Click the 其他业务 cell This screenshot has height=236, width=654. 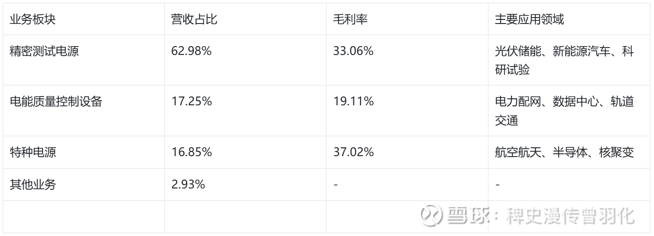(33, 185)
